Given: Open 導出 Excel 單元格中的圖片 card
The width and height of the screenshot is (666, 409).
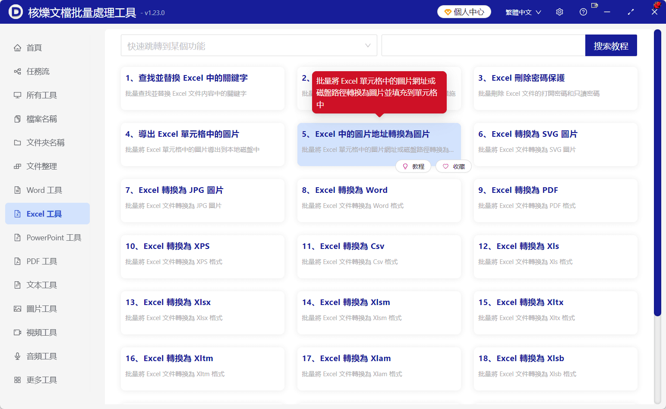Looking at the screenshot, I should [202, 145].
